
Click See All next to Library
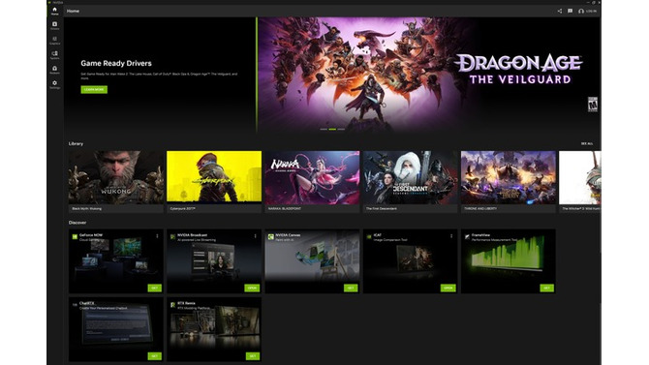point(586,143)
